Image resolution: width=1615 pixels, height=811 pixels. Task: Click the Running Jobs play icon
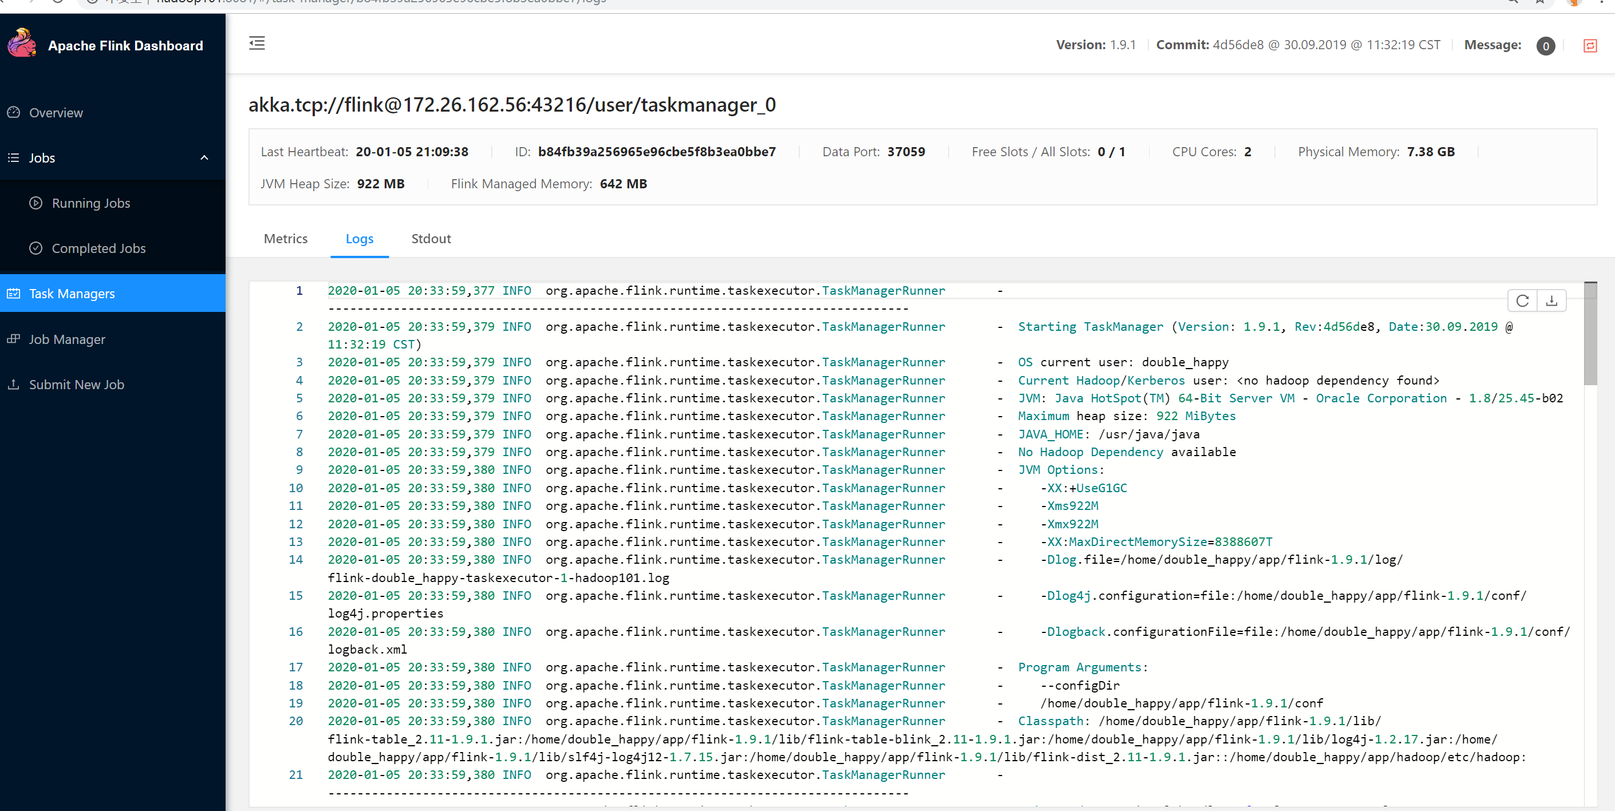tap(37, 203)
